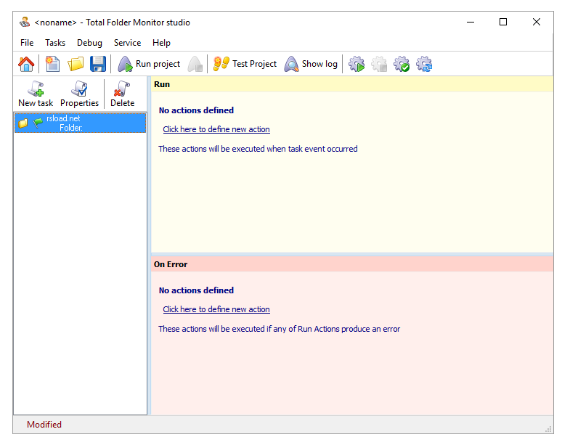Click the Modified status bar text
This screenshot has width=562, height=445.
(x=44, y=425)
